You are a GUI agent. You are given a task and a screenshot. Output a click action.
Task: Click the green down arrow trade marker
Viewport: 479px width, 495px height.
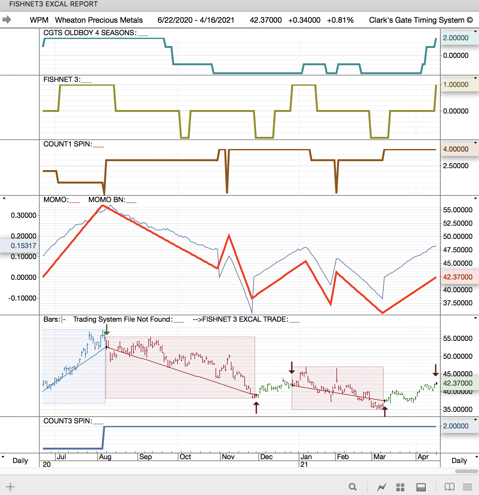pos(107,330)
